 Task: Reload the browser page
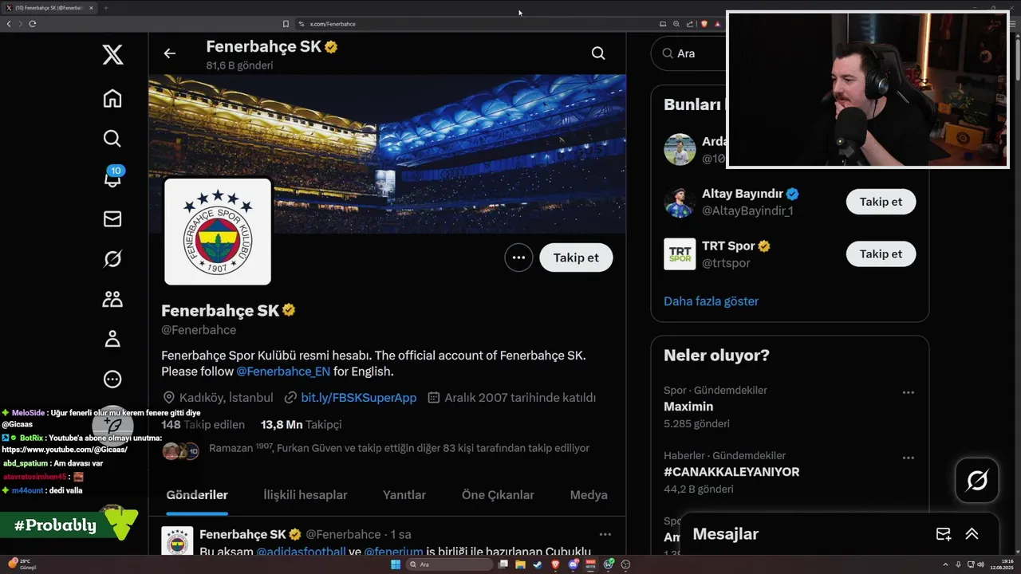(x=32, y=24)
